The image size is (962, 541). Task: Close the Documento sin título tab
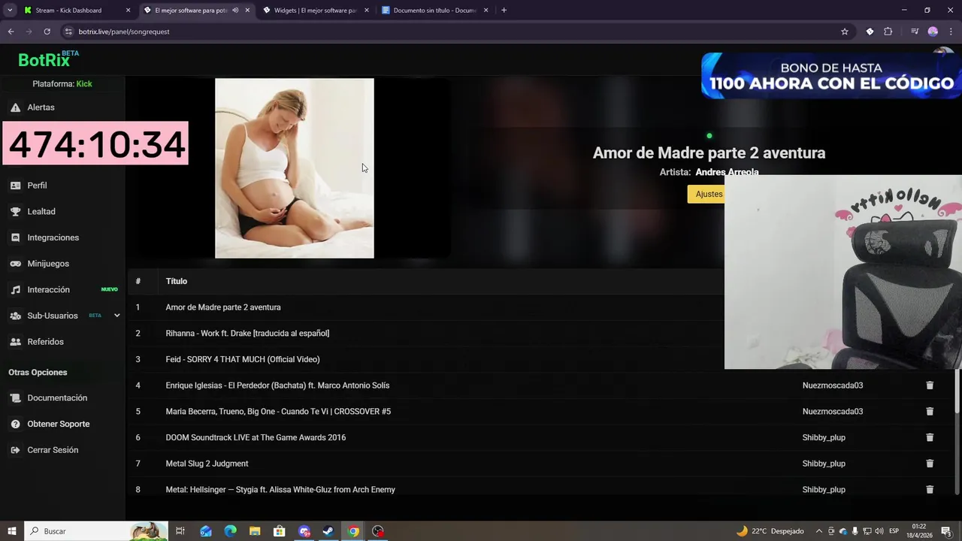pos(486,11)
